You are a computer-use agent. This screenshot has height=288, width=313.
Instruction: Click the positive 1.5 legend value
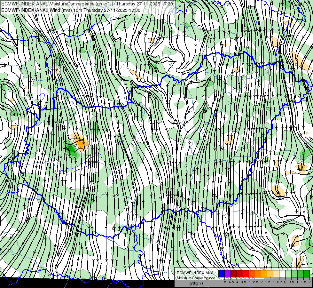pos(304,282)
